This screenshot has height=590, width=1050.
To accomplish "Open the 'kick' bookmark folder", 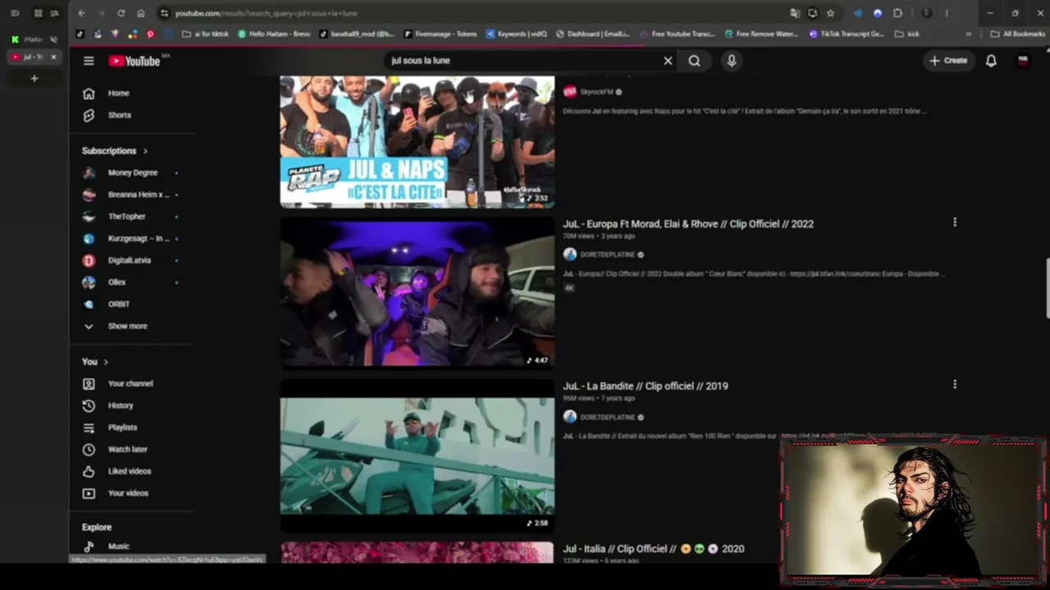I will (x=907, y=34).
